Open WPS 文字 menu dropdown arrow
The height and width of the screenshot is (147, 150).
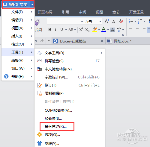32,4
